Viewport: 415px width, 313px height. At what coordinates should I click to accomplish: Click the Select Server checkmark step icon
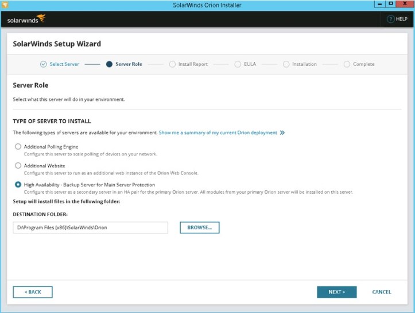[43, 64]
